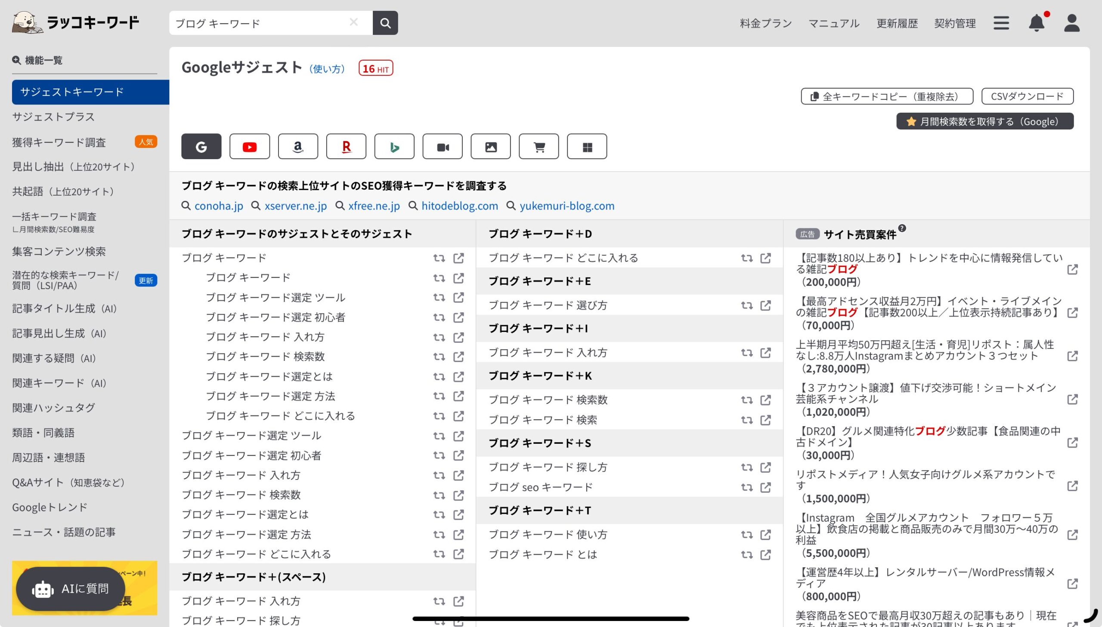The width and height of the screenshot is (1102, 627).
Task: Open Googleトレンド in sidebar
Action: [x=50, y=507]
